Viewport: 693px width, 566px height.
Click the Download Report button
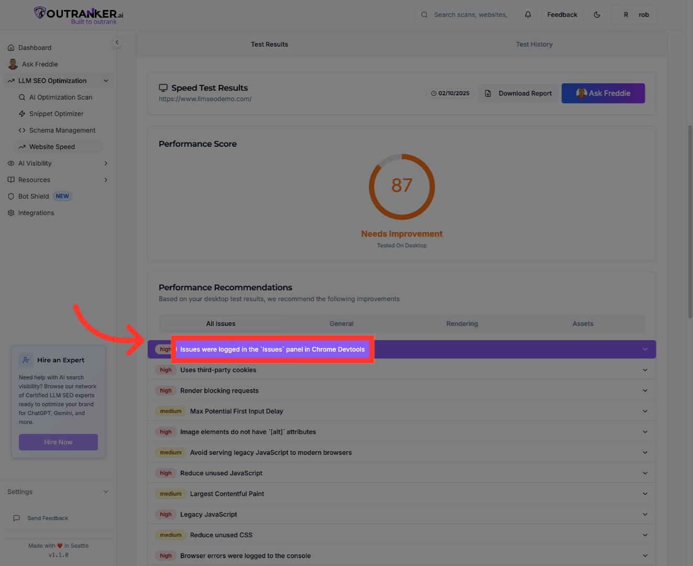click(518, 93)
